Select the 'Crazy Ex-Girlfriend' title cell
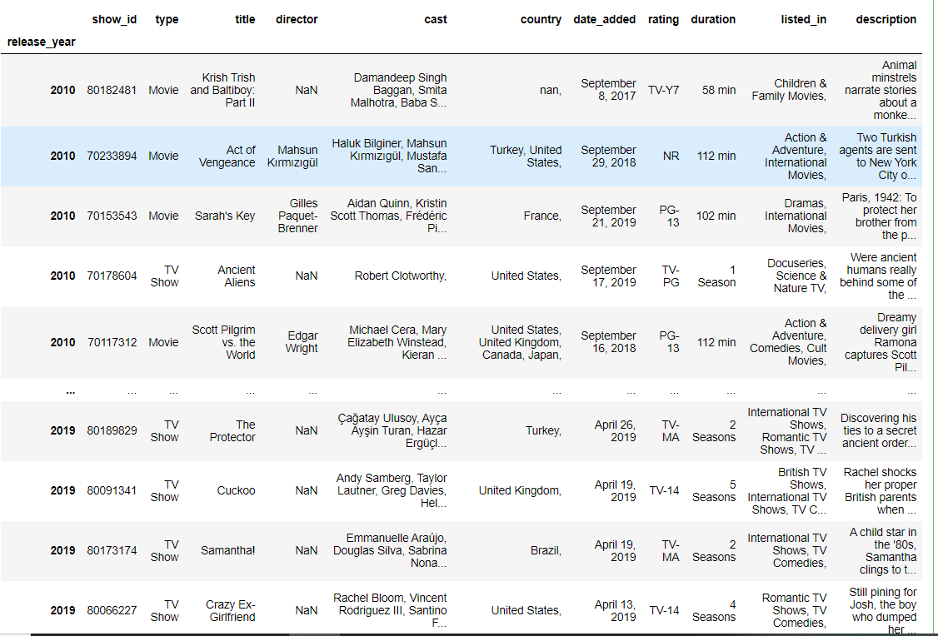This screenshot has width=938, height=636. point(230,611)
